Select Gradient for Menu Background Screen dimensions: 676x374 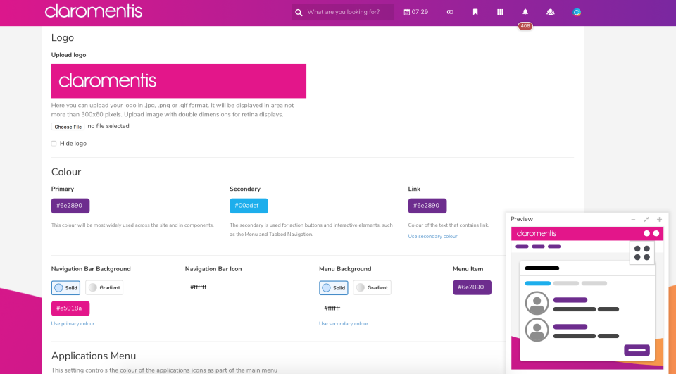(x=372, y=288)
